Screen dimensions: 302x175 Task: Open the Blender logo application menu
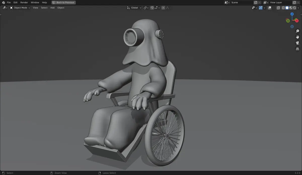pyautogui.click(x=3, y=3)
